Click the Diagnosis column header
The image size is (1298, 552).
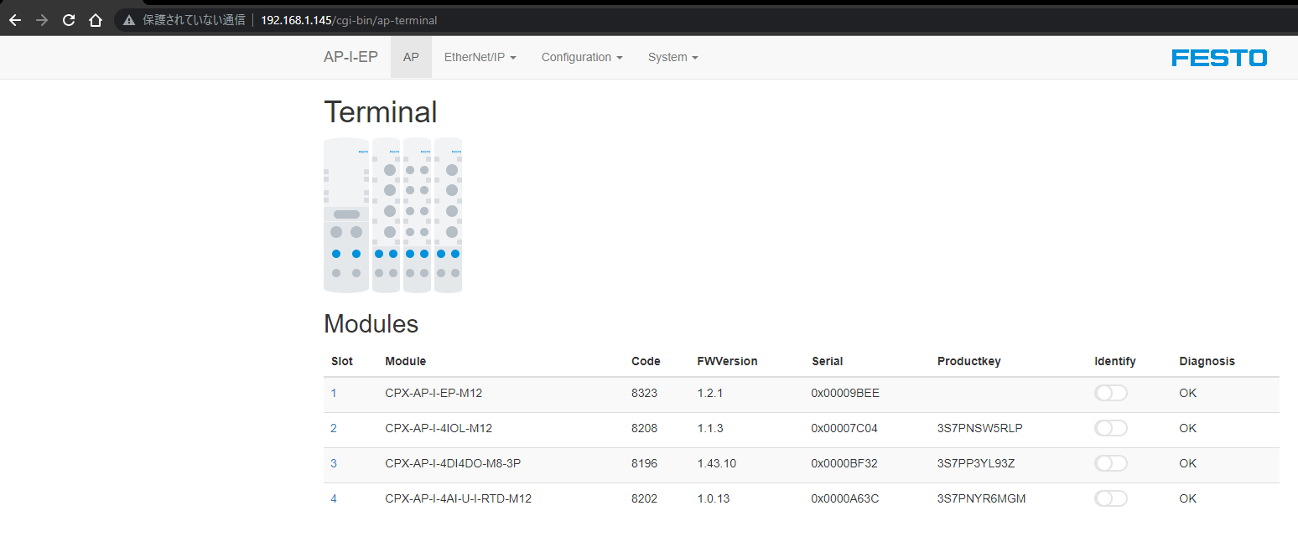(x=1207, y=361)
